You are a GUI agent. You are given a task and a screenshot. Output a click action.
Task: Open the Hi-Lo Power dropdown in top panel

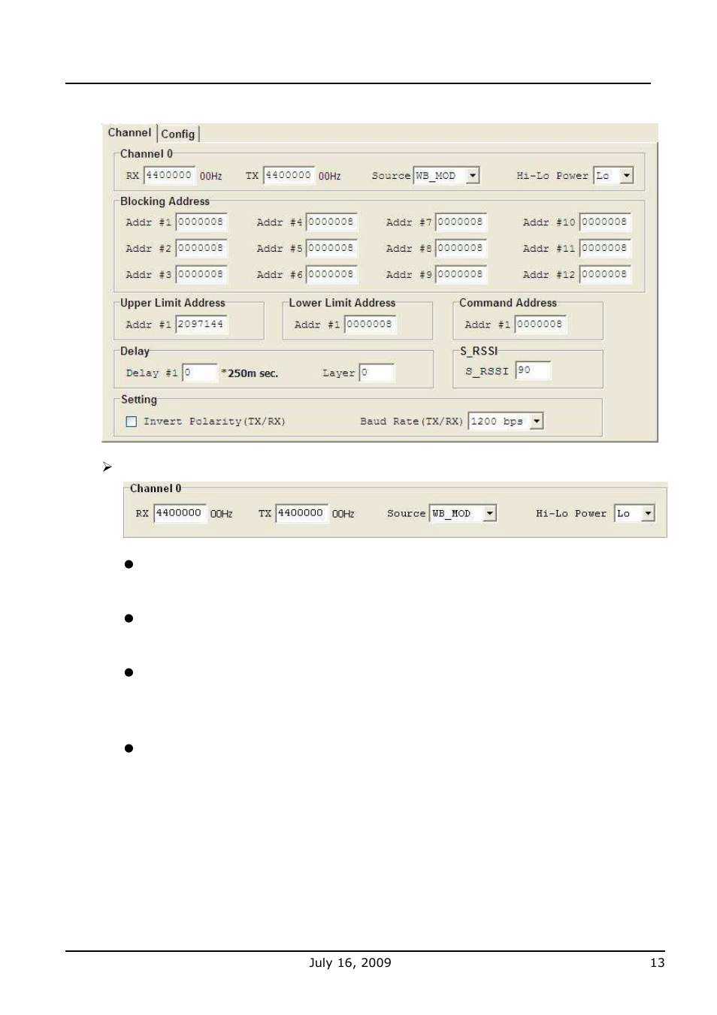[628, 175]
